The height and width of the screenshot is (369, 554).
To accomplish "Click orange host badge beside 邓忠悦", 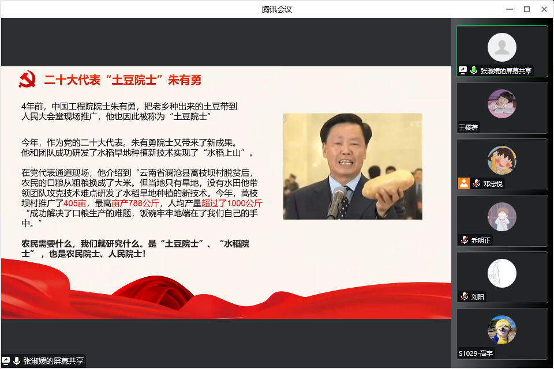I will tap(463, 183).
